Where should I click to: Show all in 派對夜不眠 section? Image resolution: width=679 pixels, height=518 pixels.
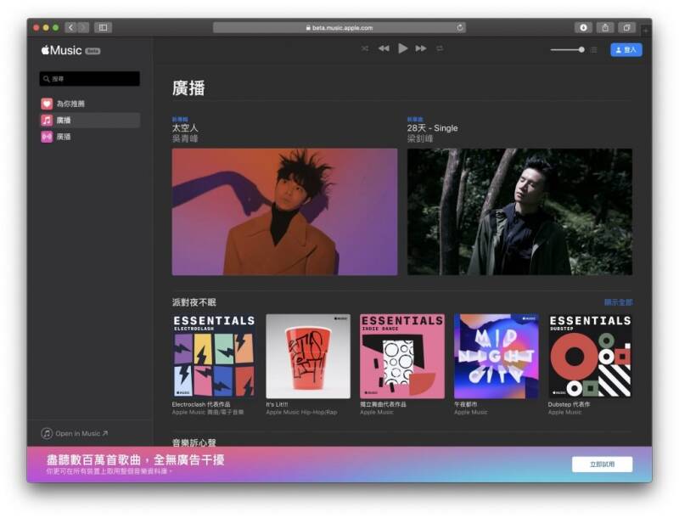(x=619, y=301)
